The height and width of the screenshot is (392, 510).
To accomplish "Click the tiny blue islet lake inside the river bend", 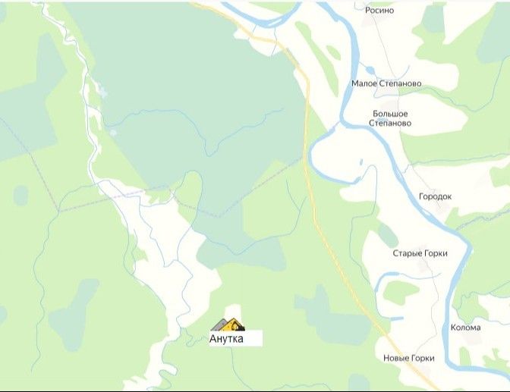I will click(x=361, y=162).
